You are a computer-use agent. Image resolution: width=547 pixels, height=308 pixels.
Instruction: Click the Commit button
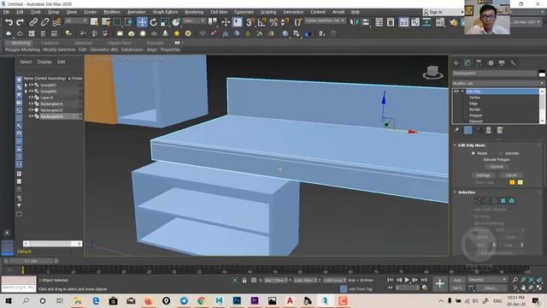point(497,167)
